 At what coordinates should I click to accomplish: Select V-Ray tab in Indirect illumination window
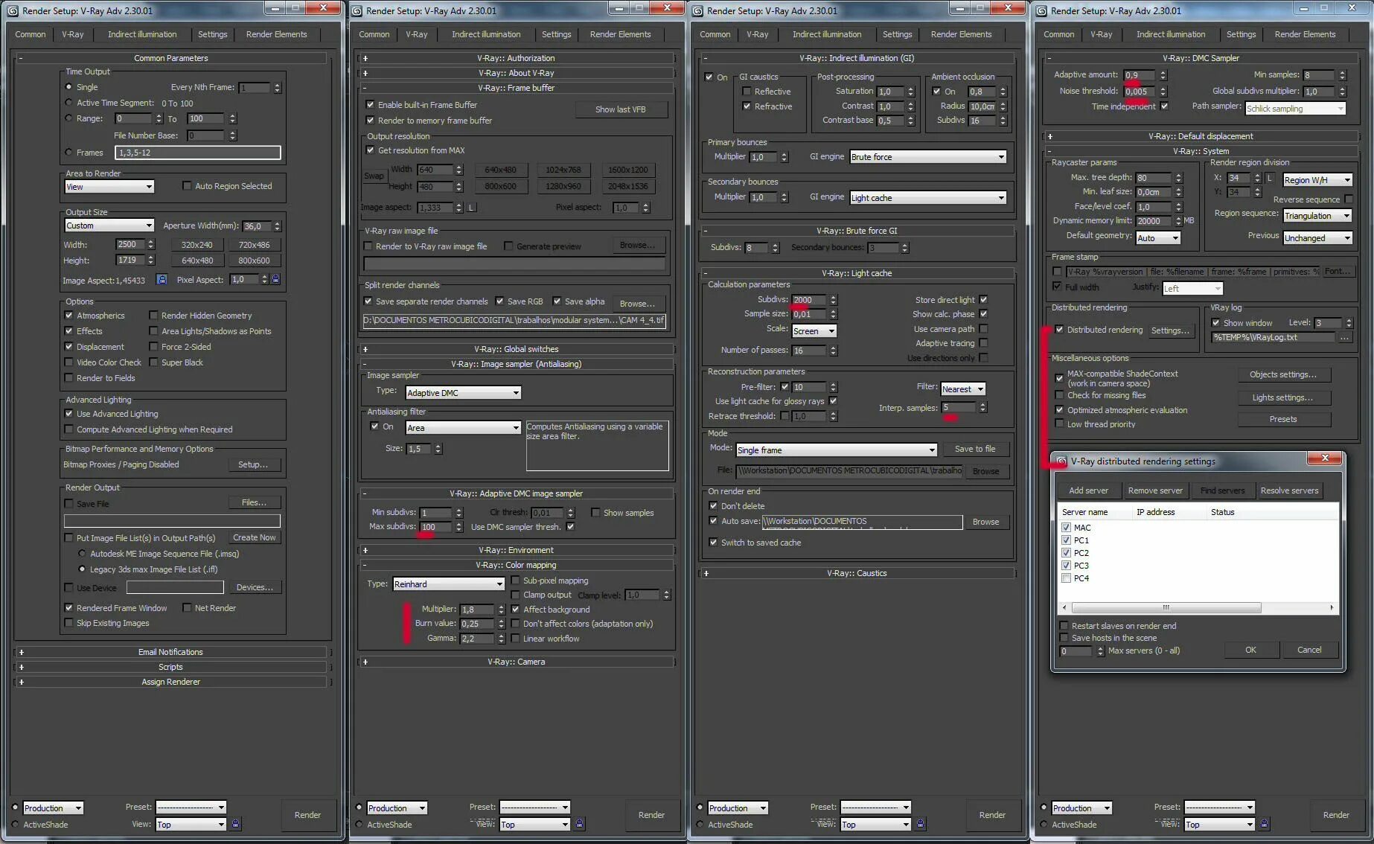coord(757,34)
